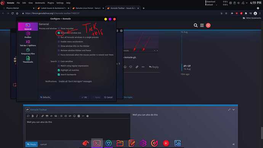Show more post actions with the ellipsis

pos(143,67)
